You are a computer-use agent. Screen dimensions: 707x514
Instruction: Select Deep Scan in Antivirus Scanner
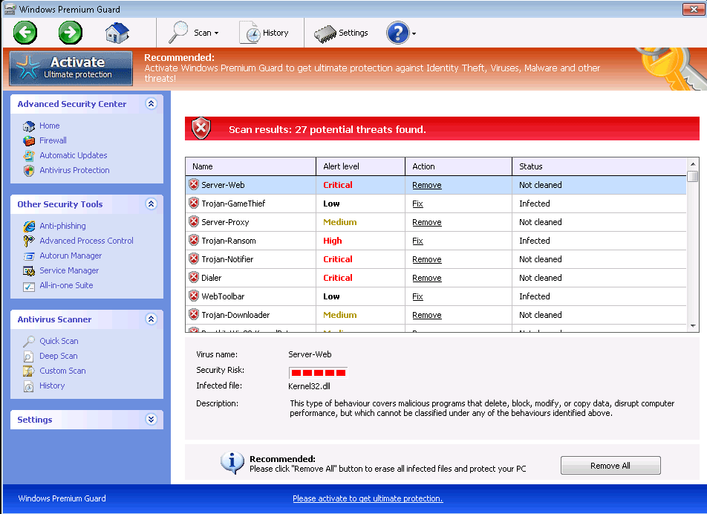point(59,356)
